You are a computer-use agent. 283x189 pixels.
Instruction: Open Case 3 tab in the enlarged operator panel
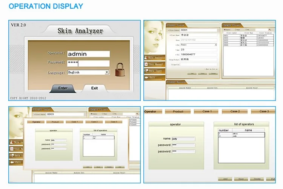(263, 111)
